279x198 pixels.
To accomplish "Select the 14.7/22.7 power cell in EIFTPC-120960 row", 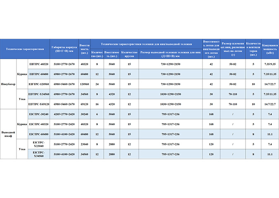I will [270, 84].
